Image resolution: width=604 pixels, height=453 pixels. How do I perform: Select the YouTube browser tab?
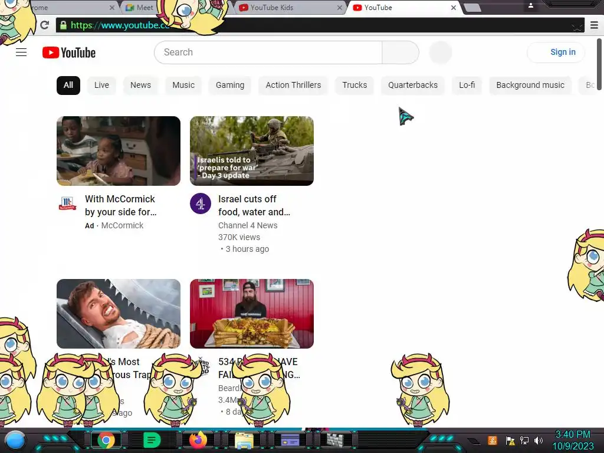[x=402, y=8]
